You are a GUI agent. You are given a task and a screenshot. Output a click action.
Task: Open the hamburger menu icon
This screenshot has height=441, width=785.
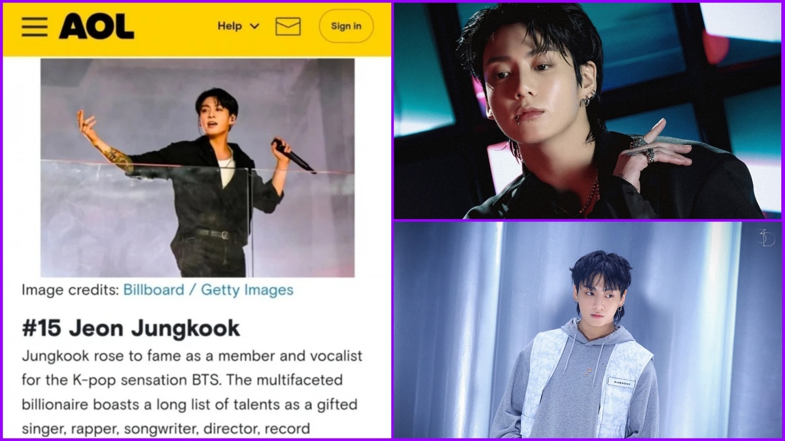click(x=34, y=27)
